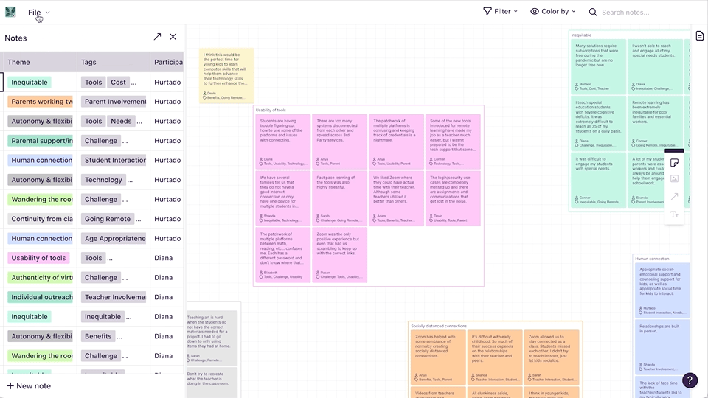708x398 pixels.
Task: Click the Going Remote tag chip
Action: tap(108, 219)
